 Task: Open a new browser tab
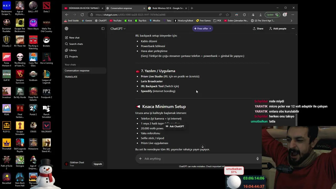coord(192,8)
